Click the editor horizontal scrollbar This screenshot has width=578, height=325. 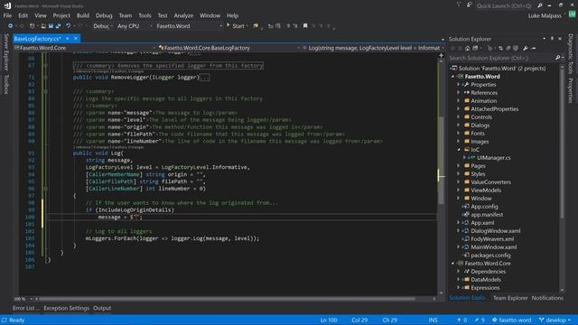click(x=227, y=299)
